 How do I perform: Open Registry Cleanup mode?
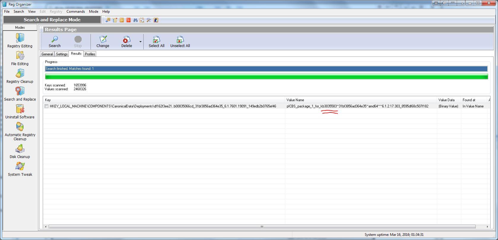click(20, 76)
